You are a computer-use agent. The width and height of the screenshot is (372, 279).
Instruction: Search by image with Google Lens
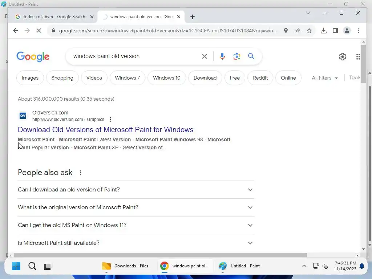coord(236,56)
